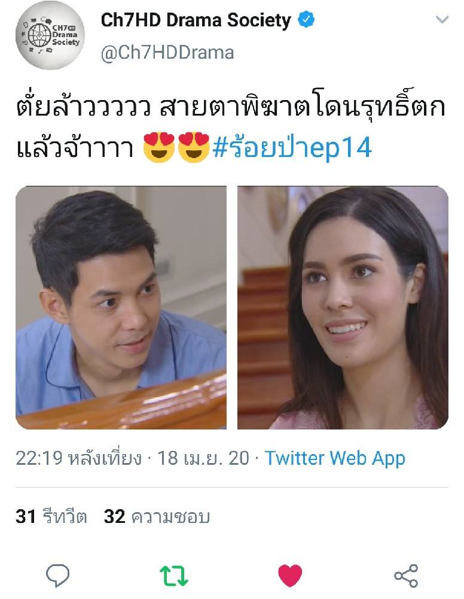This screenshot has width=464, height=599.
Task: Click the 18 เม.ย. 20 date
Action: [x=203, y=458]
